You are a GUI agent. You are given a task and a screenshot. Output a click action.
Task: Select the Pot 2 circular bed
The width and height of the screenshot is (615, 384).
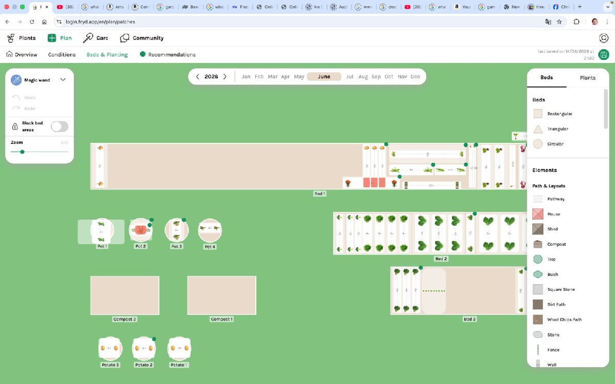[140, 231]
